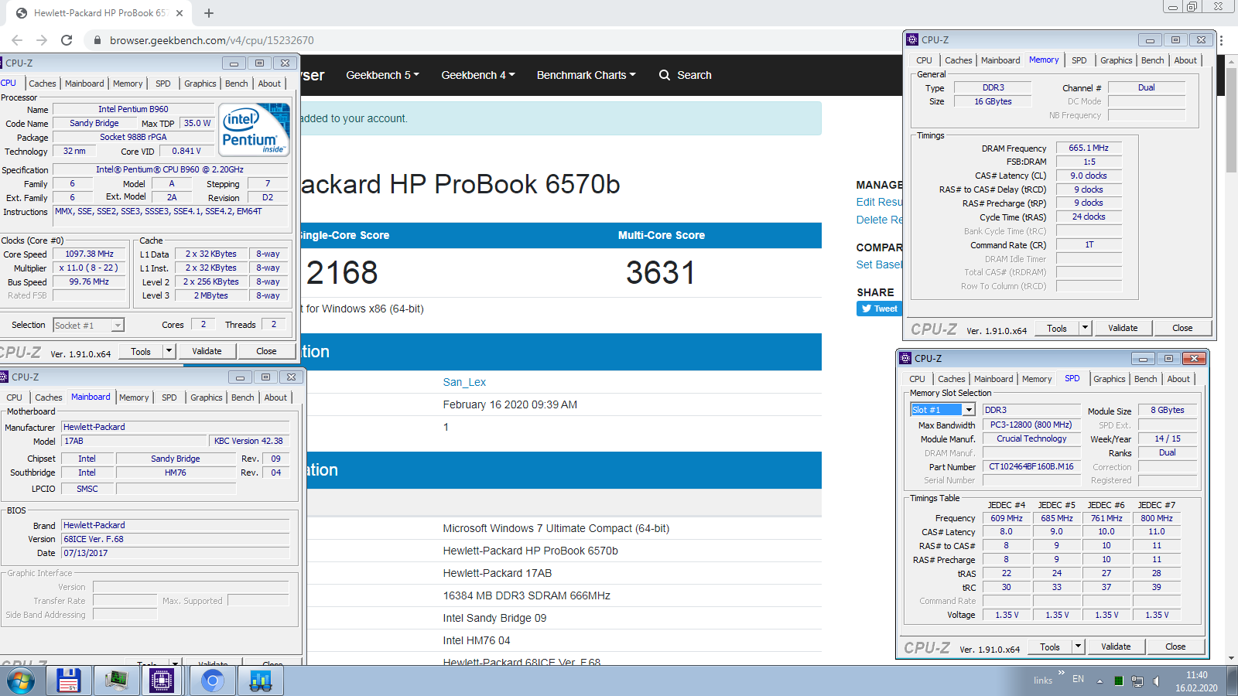
Task: Open the browser three-dot menu
Action: point(1221,40)
